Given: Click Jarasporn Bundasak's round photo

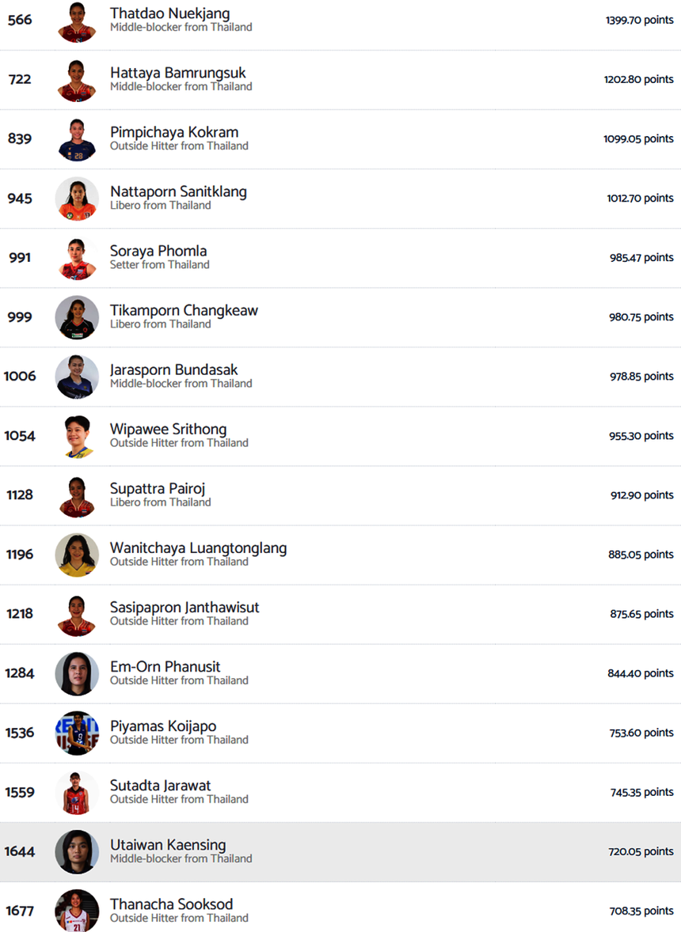Looking at the screenshot, I should click(x=77, y=377).
